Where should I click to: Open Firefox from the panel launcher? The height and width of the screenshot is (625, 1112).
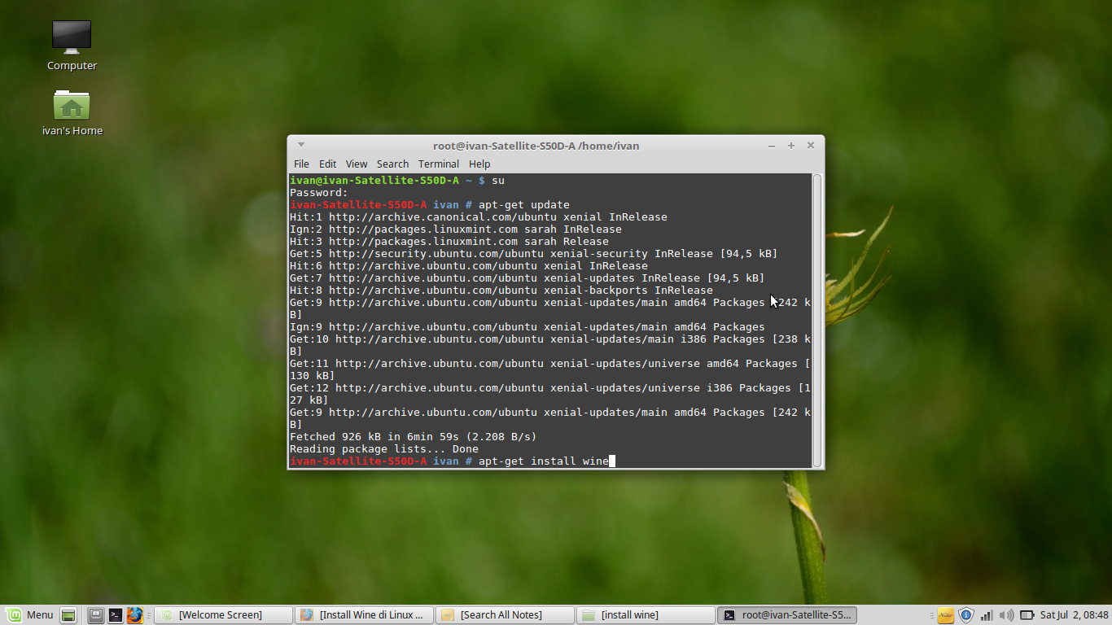[135, 614]
